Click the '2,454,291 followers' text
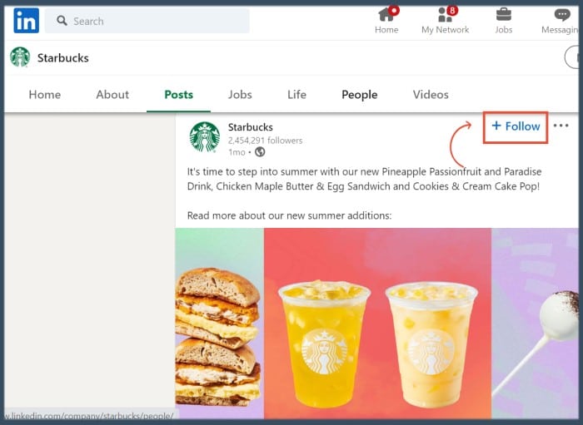This screenshot has height=425, width=583. pos(265,141)
